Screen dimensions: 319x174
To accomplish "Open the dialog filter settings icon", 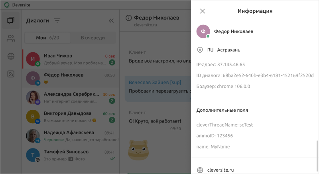I will coord(57,20).
